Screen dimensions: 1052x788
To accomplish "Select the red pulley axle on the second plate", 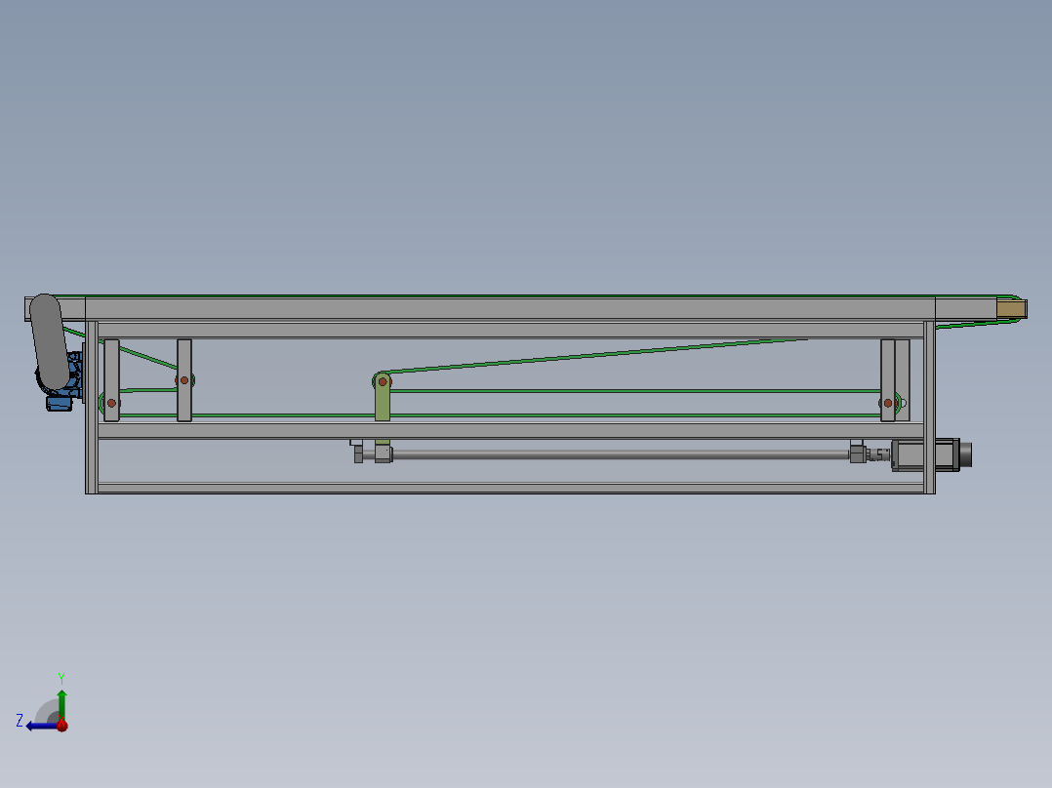I will click(x=184, y=380).
